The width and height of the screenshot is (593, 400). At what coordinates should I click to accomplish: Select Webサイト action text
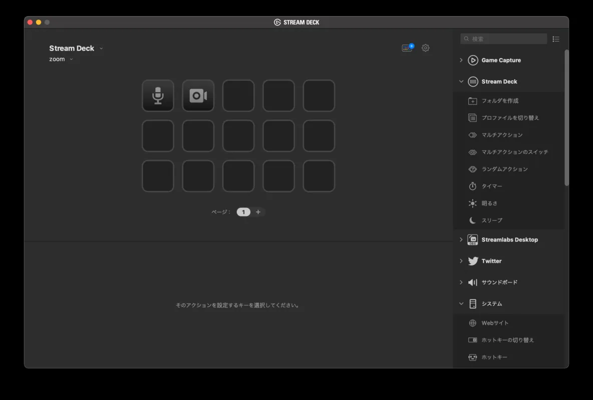coord(495,323)
